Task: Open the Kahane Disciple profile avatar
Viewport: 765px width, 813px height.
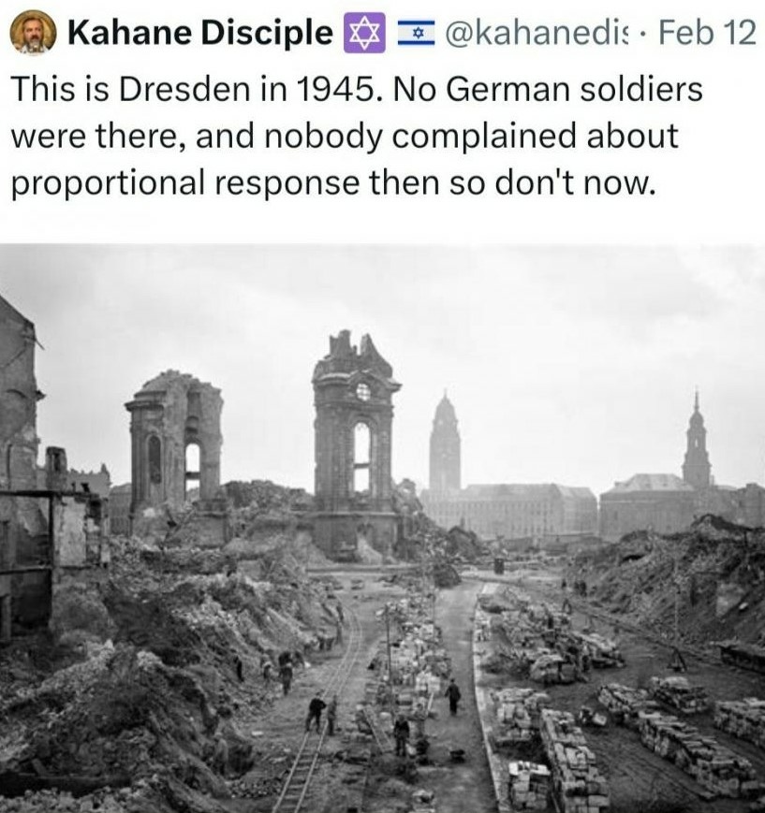Action: 33,32
